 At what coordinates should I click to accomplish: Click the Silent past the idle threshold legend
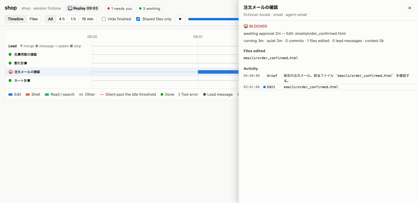click(x=128, y=95)
